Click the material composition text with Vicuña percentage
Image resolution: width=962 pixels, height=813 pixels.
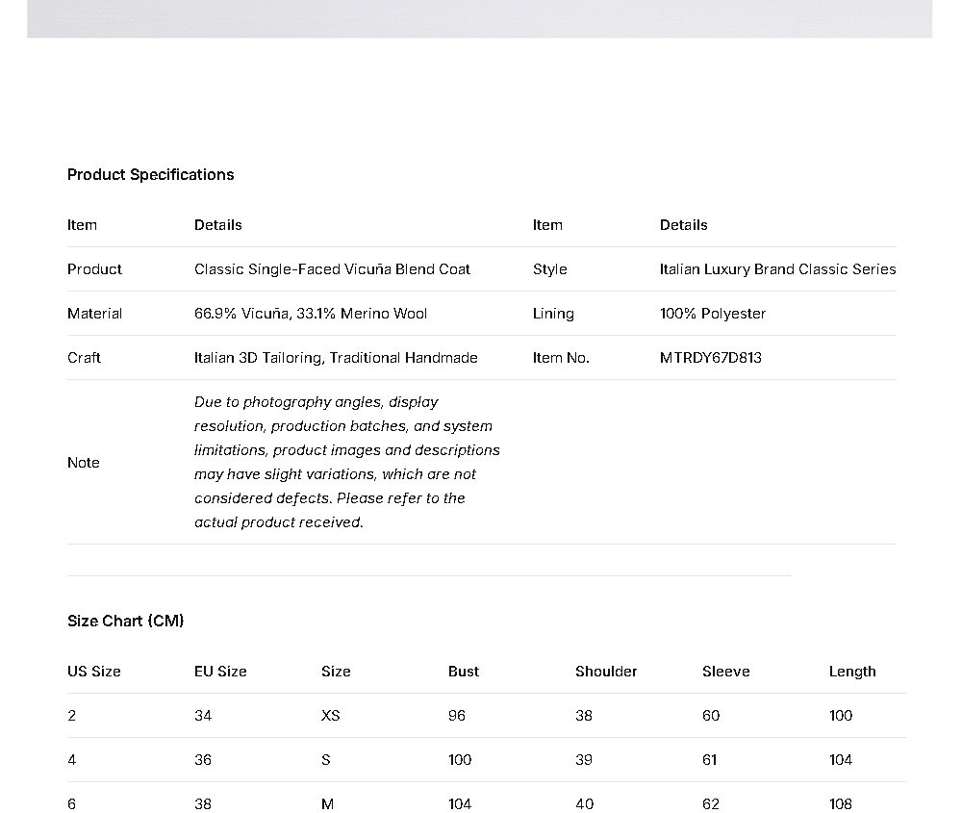[311, 314]
